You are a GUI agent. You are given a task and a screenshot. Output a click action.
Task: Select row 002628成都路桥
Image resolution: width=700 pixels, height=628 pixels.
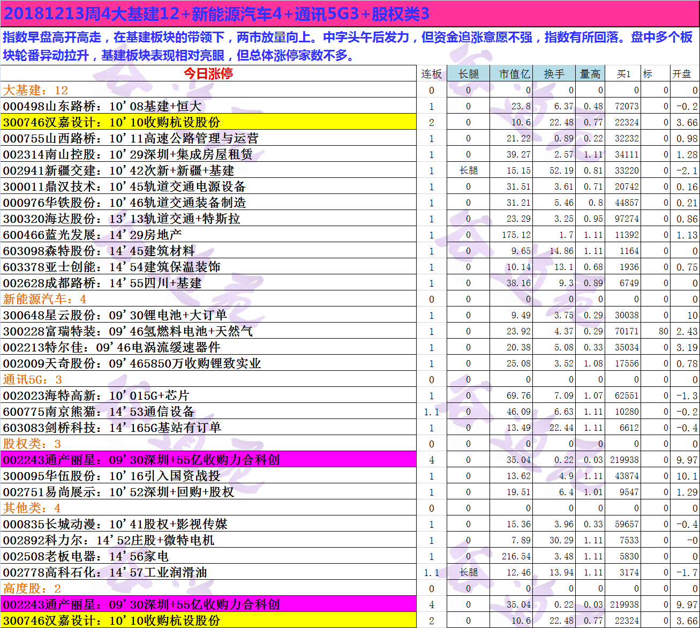[208, 282]
